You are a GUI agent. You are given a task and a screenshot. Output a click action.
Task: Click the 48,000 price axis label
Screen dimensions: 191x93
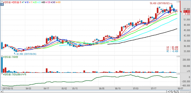pos(187,25)
